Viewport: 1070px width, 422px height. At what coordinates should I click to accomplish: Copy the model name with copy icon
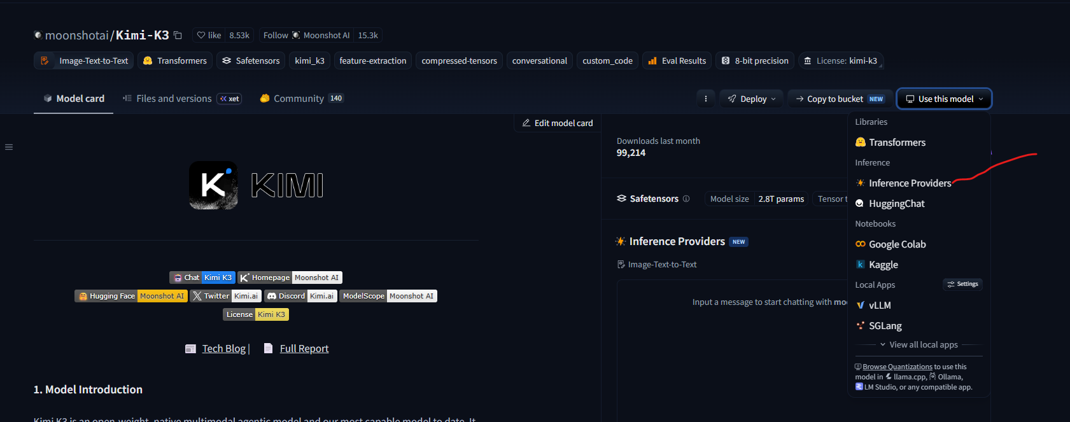[x=178, y=36]
